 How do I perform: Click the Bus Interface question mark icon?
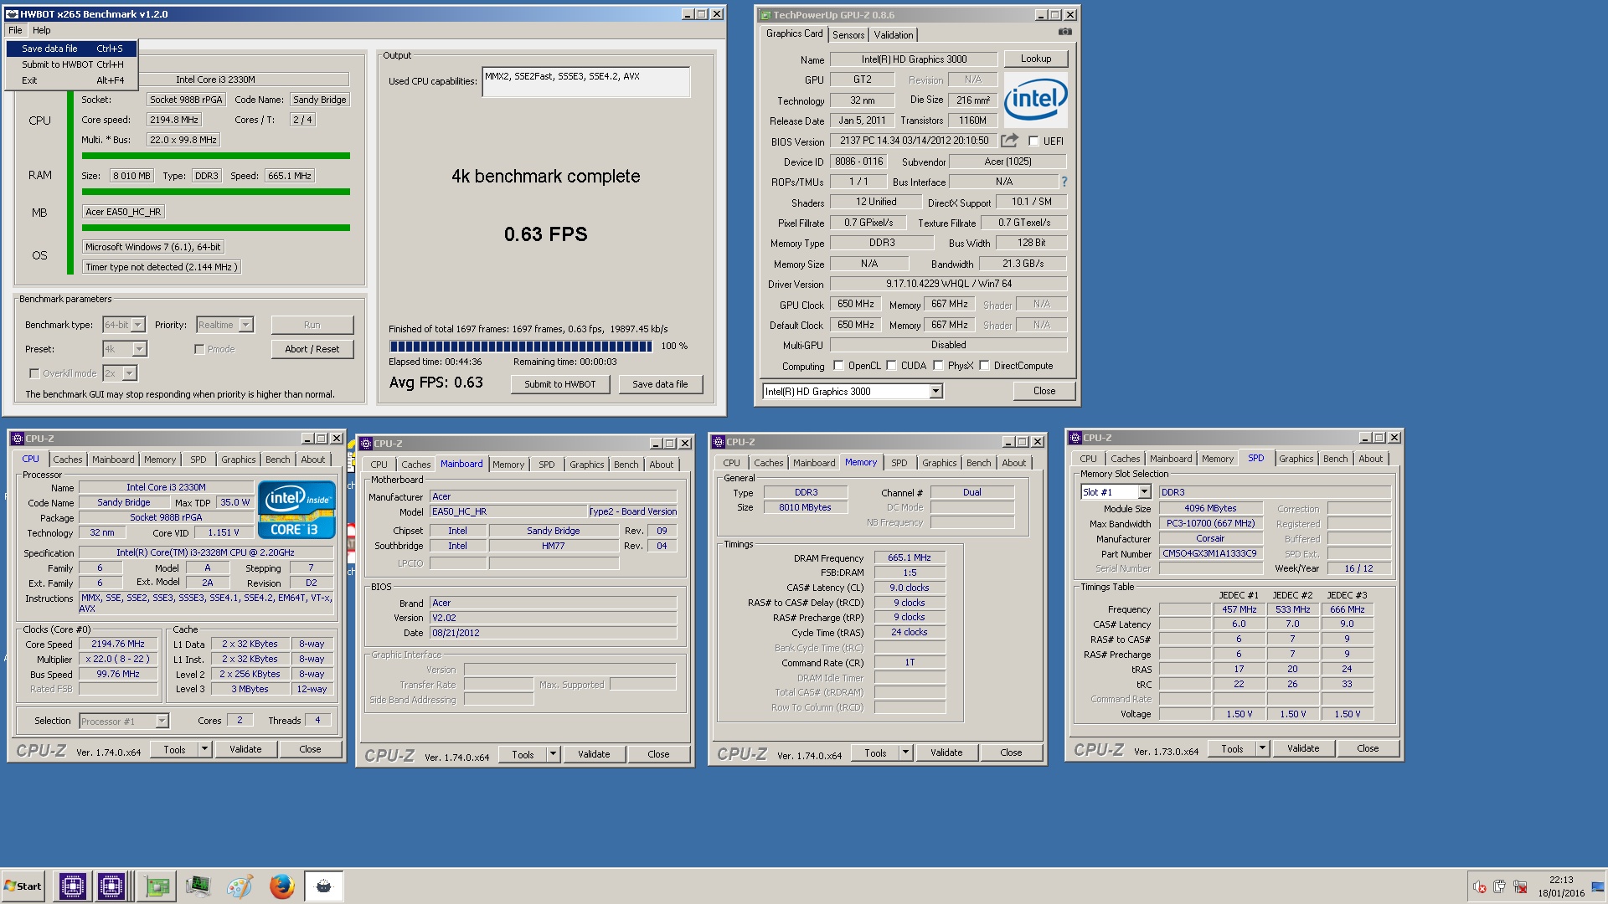click(x=1064, y=182)
